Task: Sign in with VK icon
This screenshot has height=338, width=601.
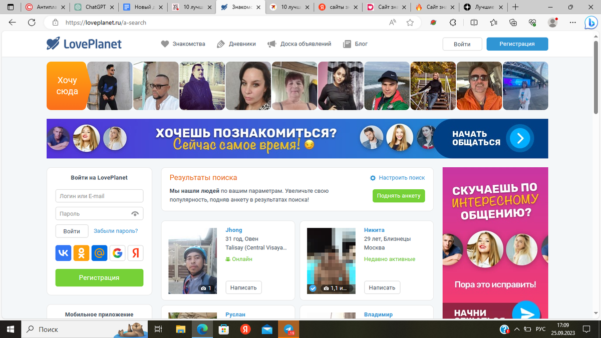Action: coord(63,253)
